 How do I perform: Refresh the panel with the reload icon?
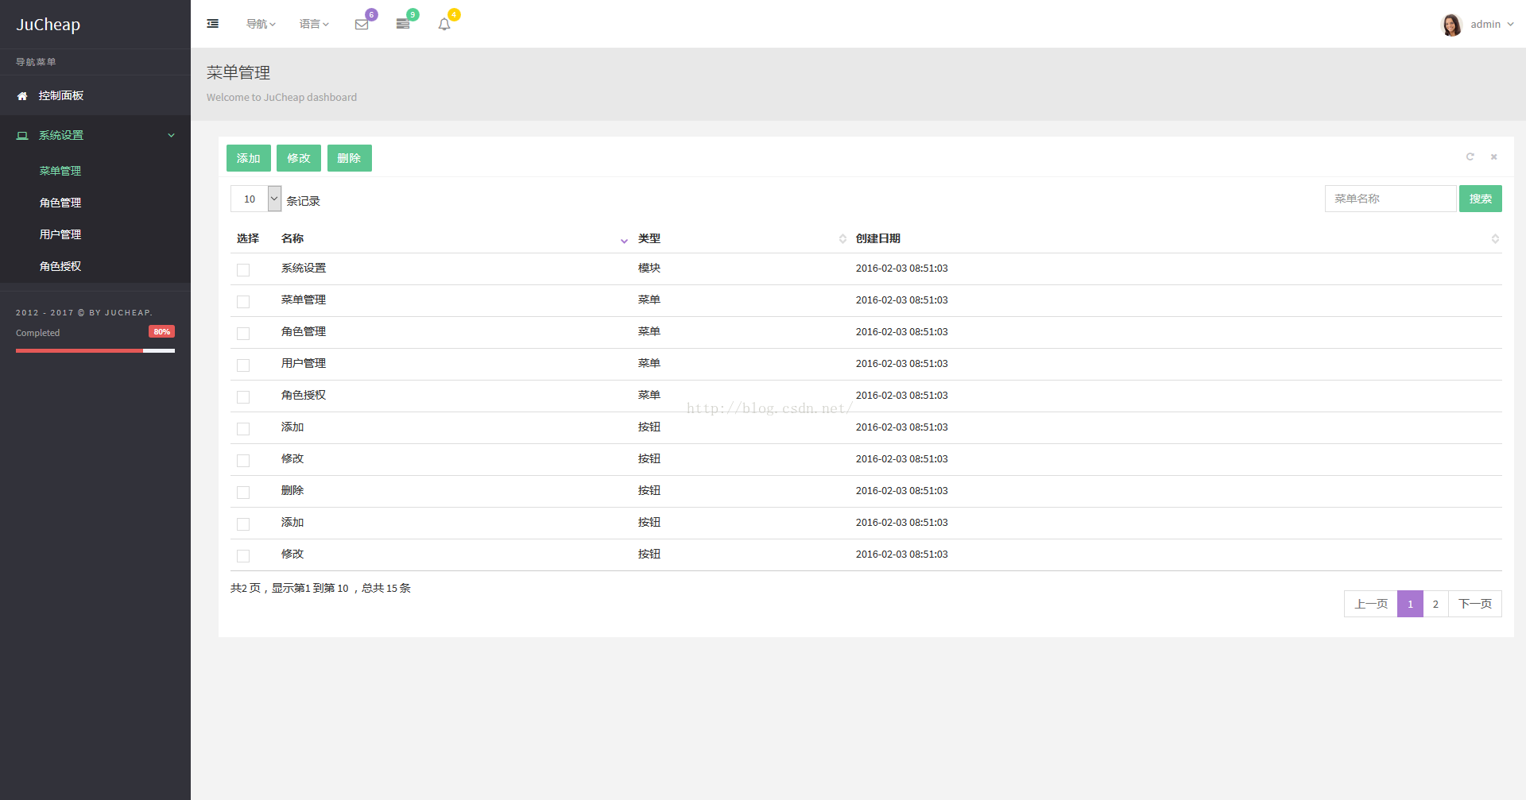[1470, 157]
